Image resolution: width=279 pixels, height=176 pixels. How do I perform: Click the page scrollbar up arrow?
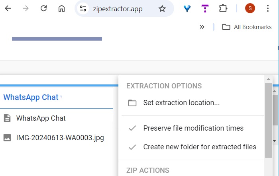click(x=274, y=91)
